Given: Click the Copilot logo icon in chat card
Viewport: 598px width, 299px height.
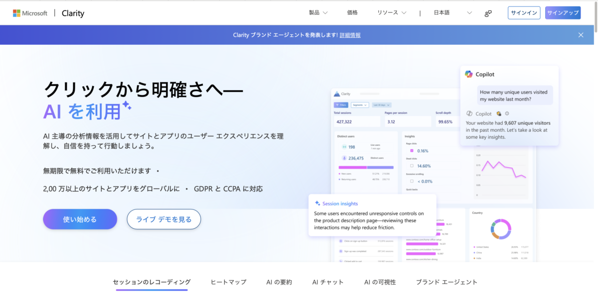Looking at the screenshot, I should coord(469,74).
